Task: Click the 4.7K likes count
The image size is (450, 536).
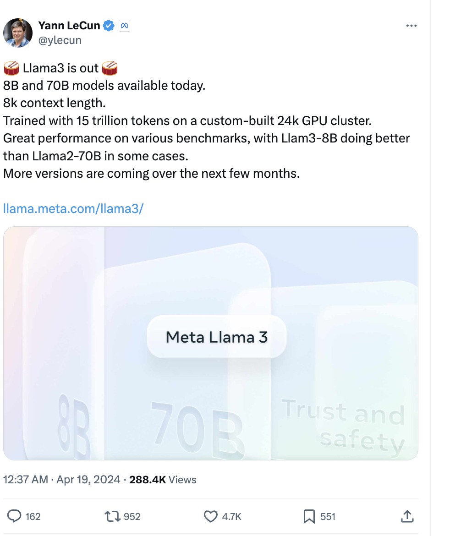Action: (231, 517)
